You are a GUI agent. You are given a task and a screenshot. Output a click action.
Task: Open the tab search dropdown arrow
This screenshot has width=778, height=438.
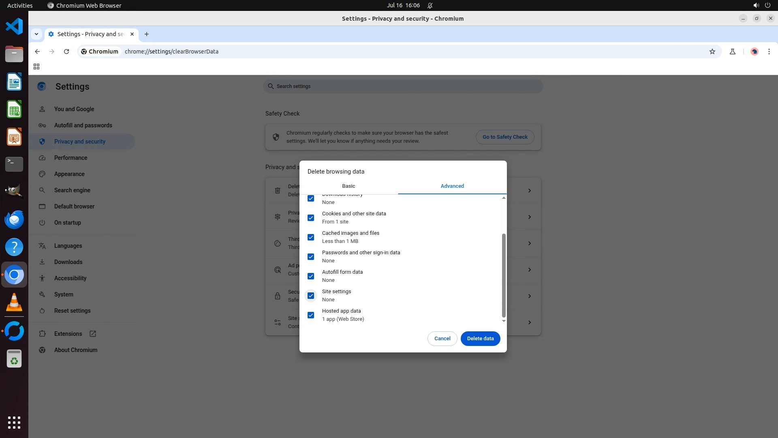click(36, 34)
